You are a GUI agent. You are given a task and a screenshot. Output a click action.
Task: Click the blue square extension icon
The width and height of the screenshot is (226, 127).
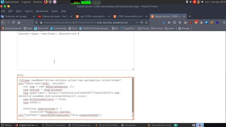click(x=207, y=23)
